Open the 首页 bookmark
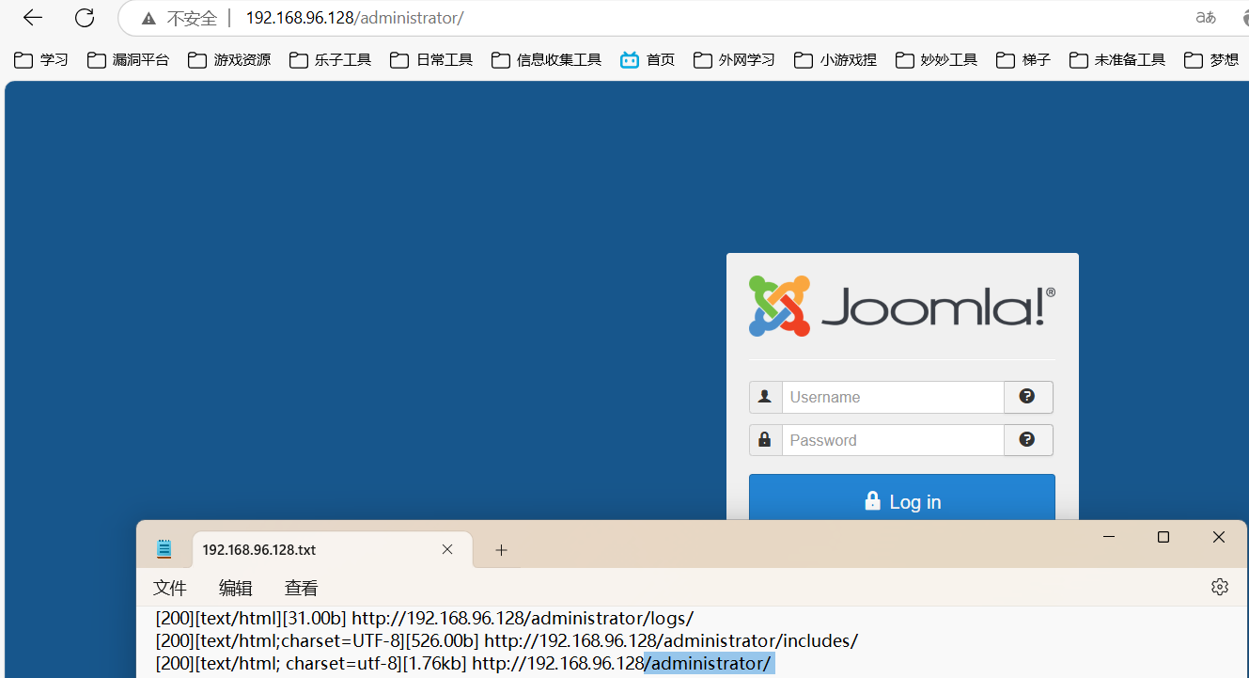 pyautogui.click(x=648, y=60)
